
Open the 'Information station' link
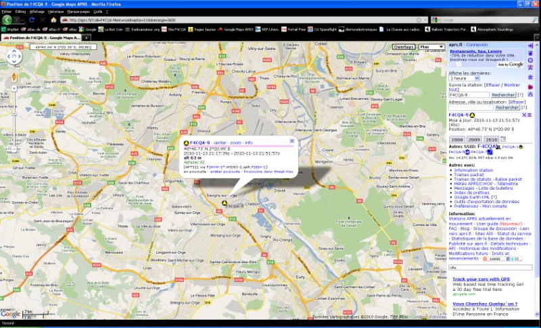tap(473, 170)
